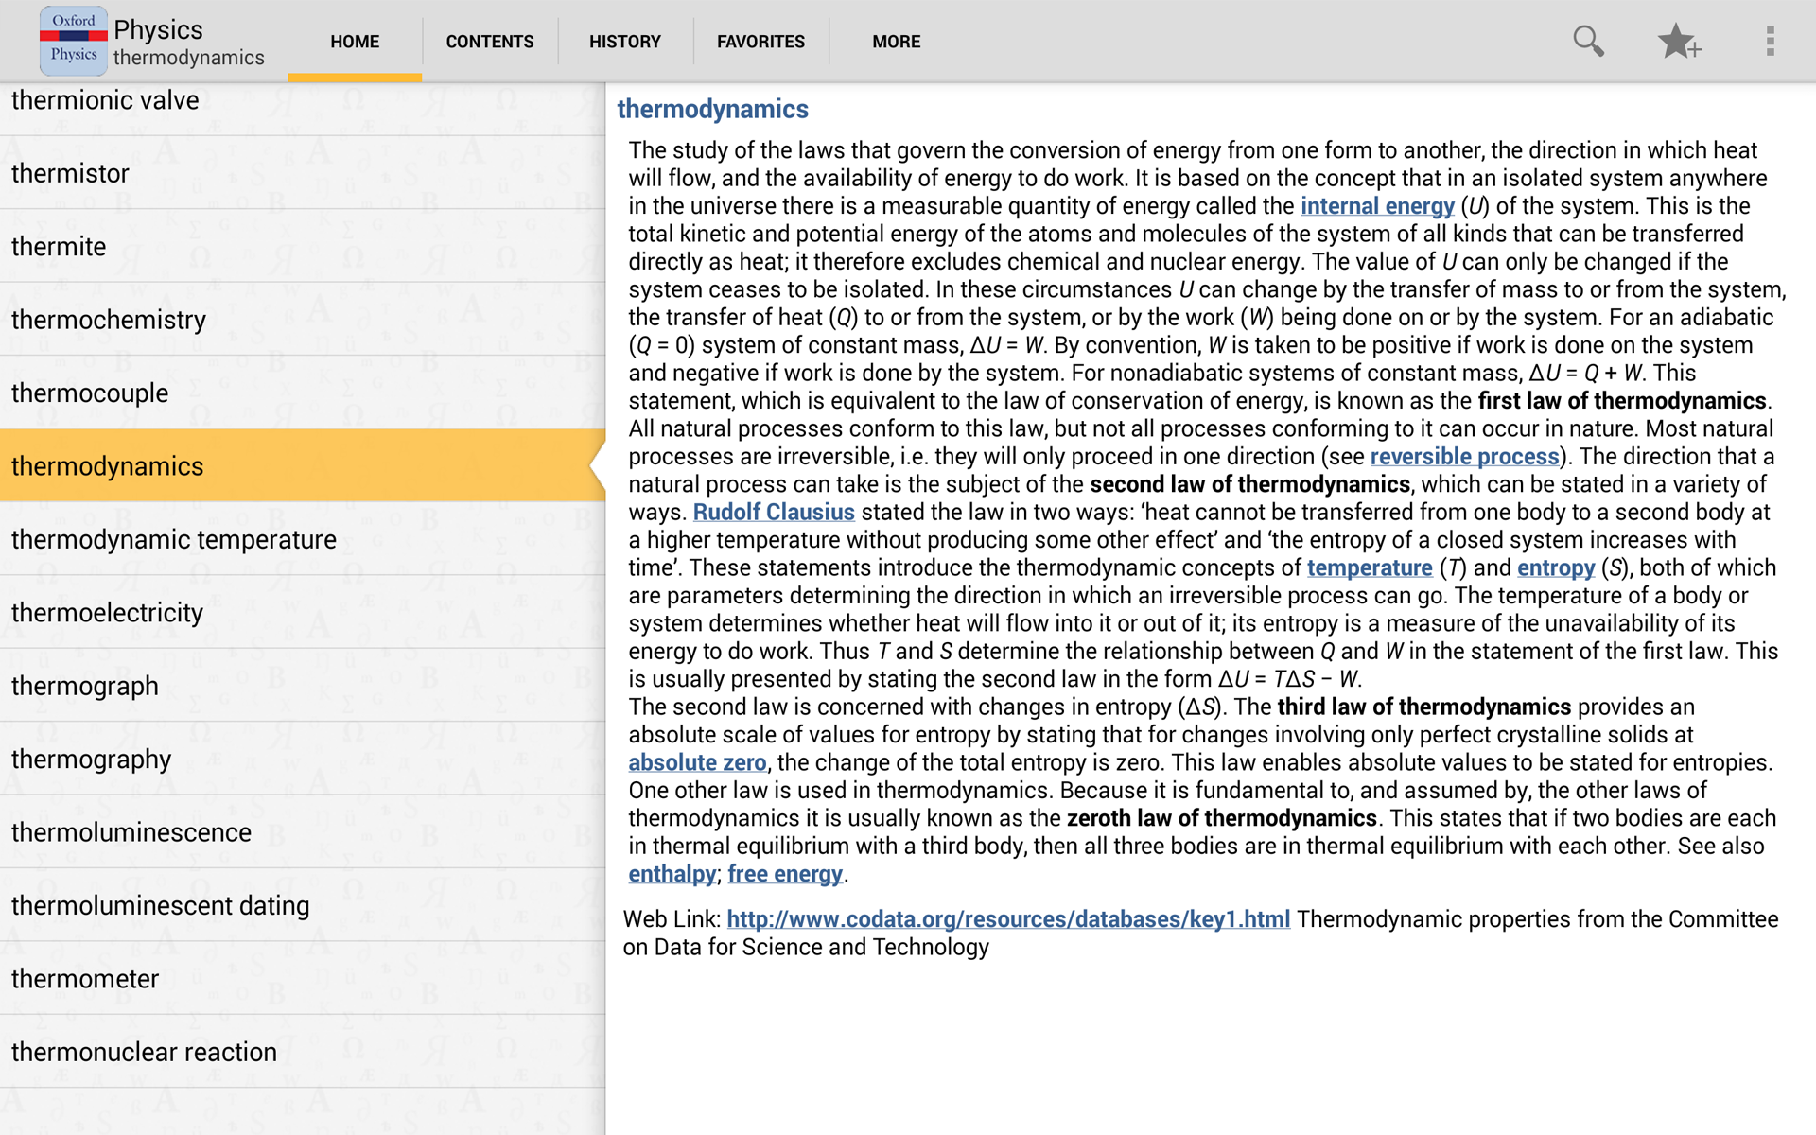Switch to the CONTENTS tab

point(489,41)
